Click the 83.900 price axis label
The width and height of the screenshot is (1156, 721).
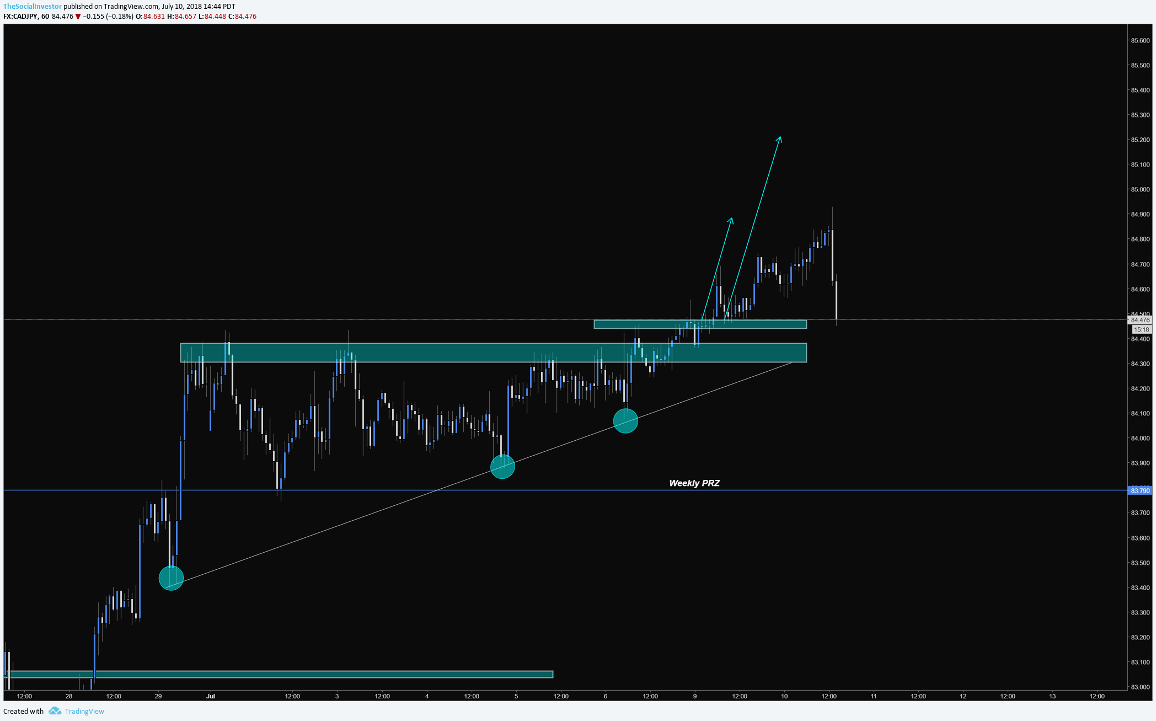(1140, 463)
